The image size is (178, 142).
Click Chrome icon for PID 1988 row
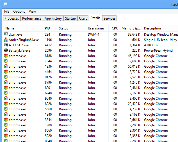point(6,125)
